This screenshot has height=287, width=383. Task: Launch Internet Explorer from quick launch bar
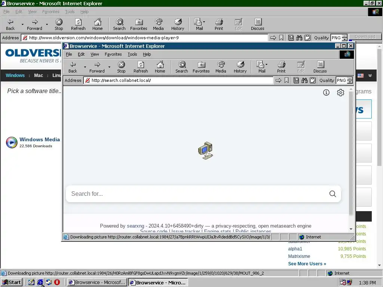point(40,283)
